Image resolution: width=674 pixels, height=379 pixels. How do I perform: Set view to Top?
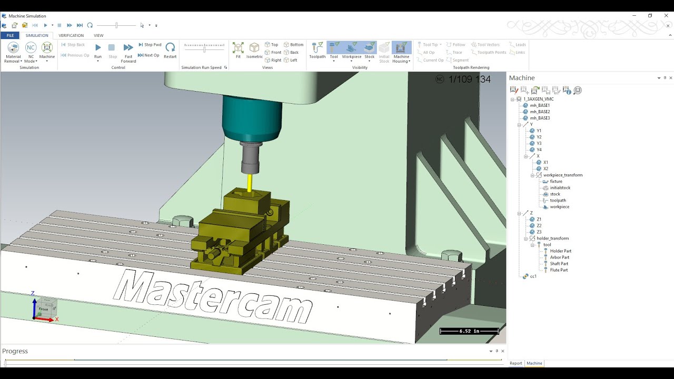pos(271,45)
